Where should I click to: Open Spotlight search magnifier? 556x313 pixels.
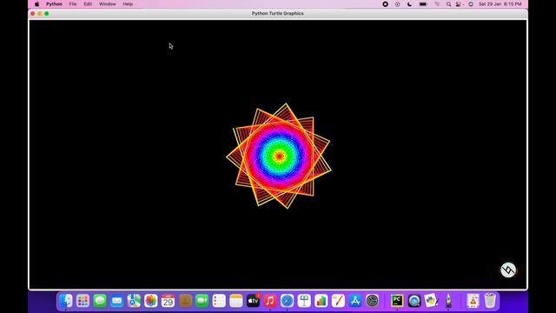coord(448,4)
